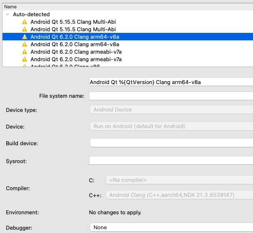253x233 pixels.
Task: Click the kit name field containing %{Qt:Version}
Action: [171, 82]
